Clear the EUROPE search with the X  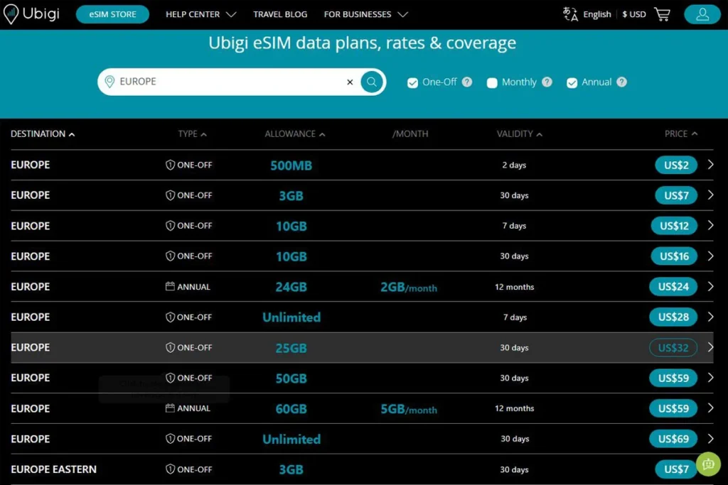pyautogui.click(x=349, y=82)
